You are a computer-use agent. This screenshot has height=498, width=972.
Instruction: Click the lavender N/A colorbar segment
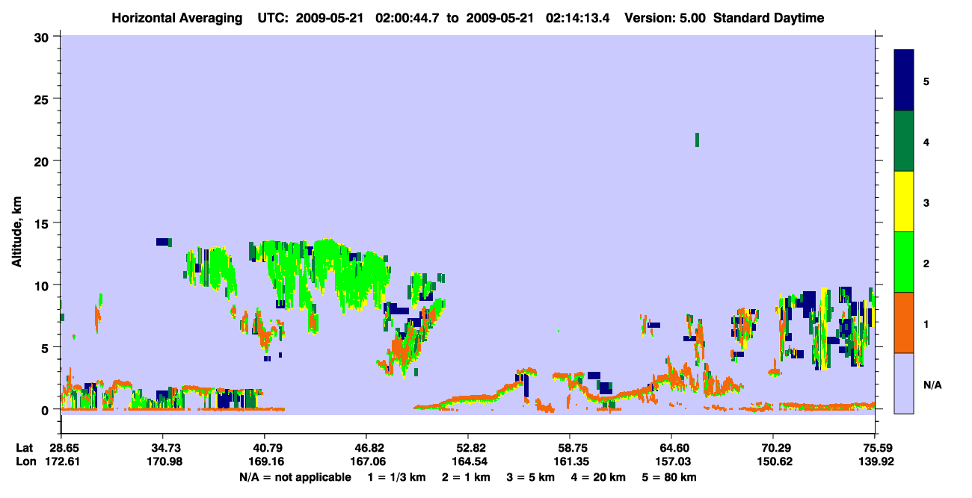(x=904, y=382)
